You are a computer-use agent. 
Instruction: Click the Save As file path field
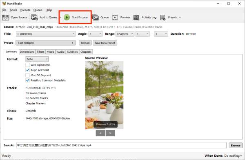click(x=121, y=145)
